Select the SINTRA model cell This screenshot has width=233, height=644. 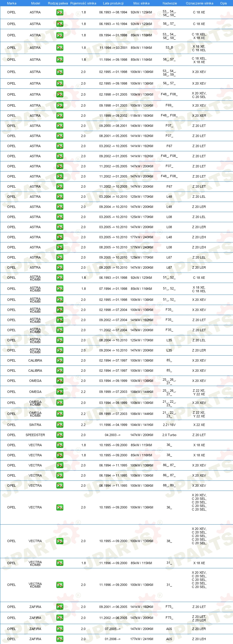35,425
